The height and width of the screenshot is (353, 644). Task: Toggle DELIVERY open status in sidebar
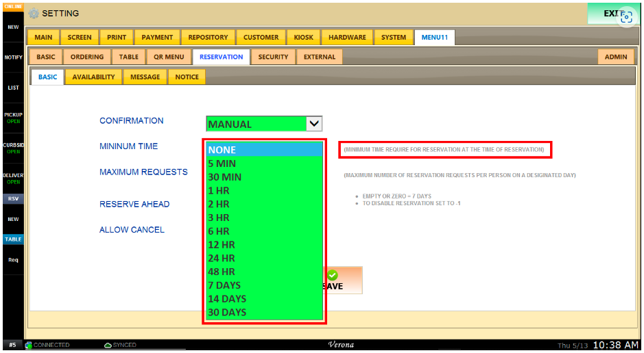click(13, 178)
